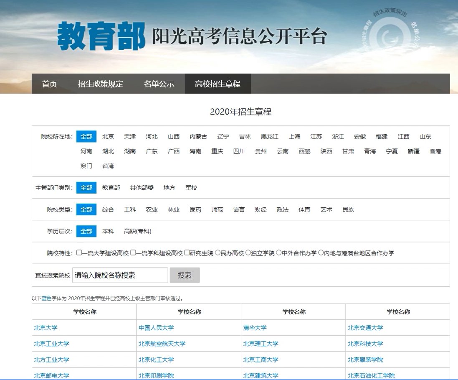This screenshot has height=380, width=458.
Task: Switch to the 名单公示 tab
Action: [159, 84]
